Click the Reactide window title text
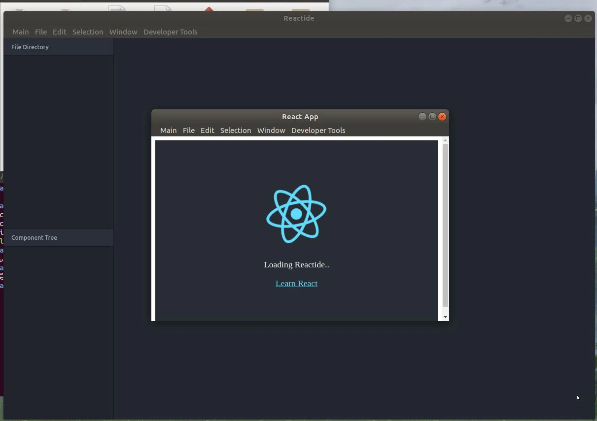Screen dimensions: 597x421 point(299,18)
